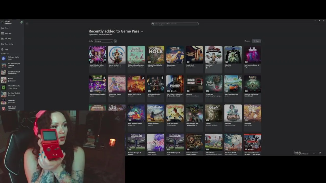Screen dimensions: 326x183
Task: Toggle the sort direction button
Action: [115, 41]
